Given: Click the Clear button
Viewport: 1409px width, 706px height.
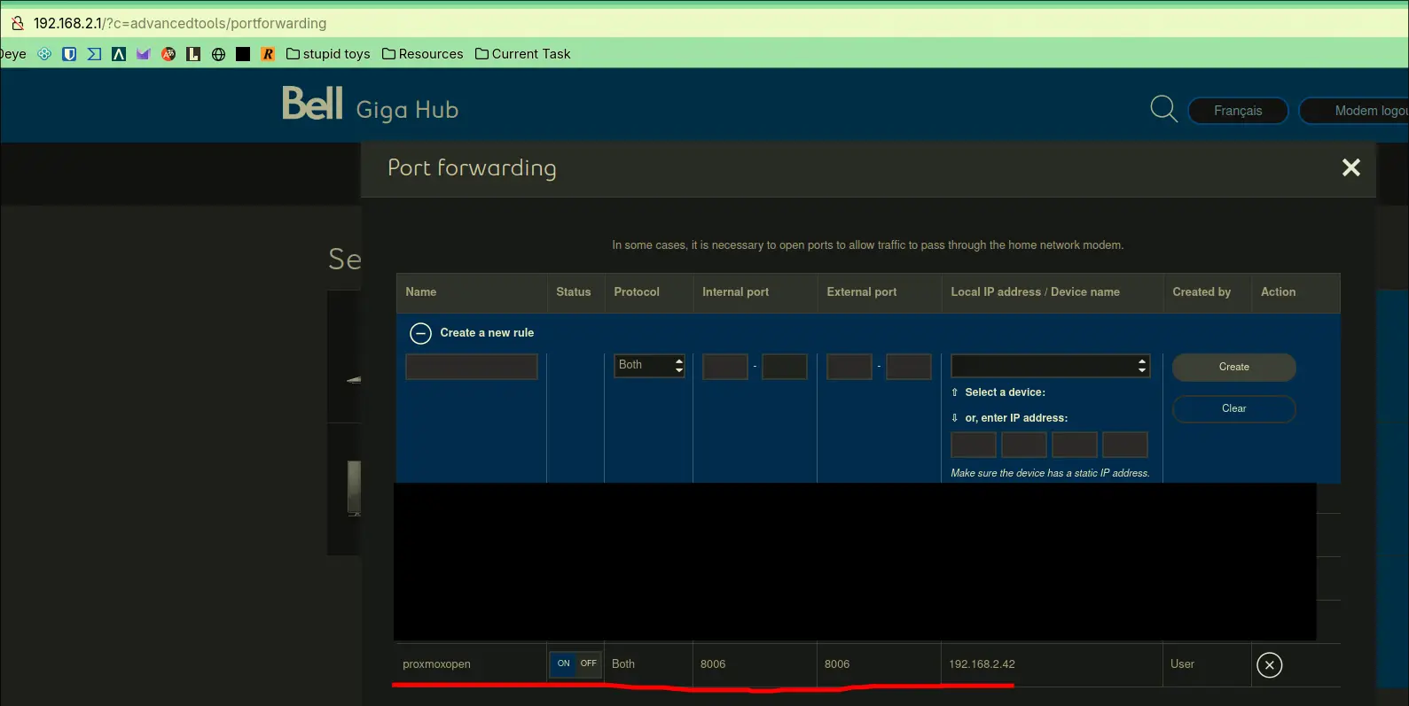Looking at the screenshot, I should click(1233, 408).
